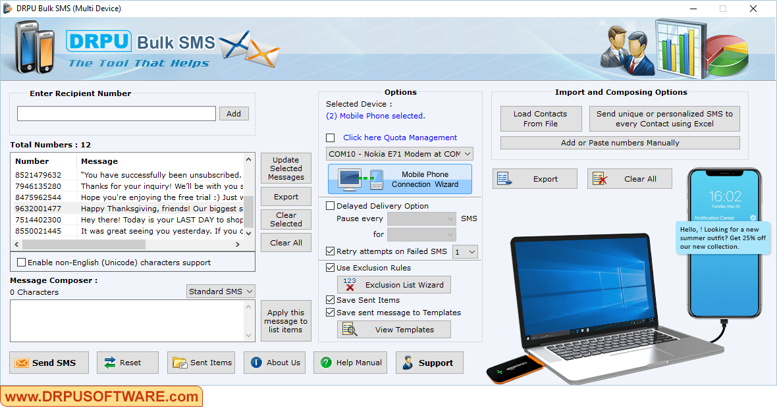Select row with number 8521479632

point(128,175)
